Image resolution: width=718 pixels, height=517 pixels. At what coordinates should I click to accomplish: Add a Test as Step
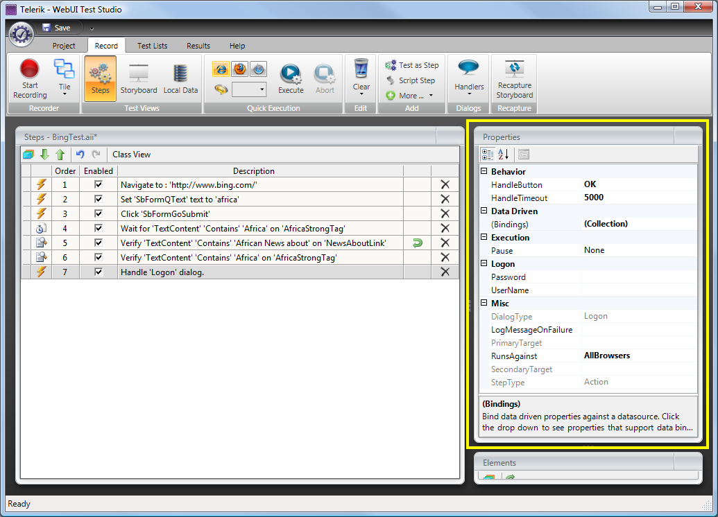[412, 65]
